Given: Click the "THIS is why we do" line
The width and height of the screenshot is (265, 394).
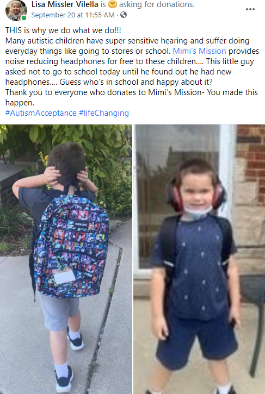Looking at the screenshot, I should tap(63, 30).
